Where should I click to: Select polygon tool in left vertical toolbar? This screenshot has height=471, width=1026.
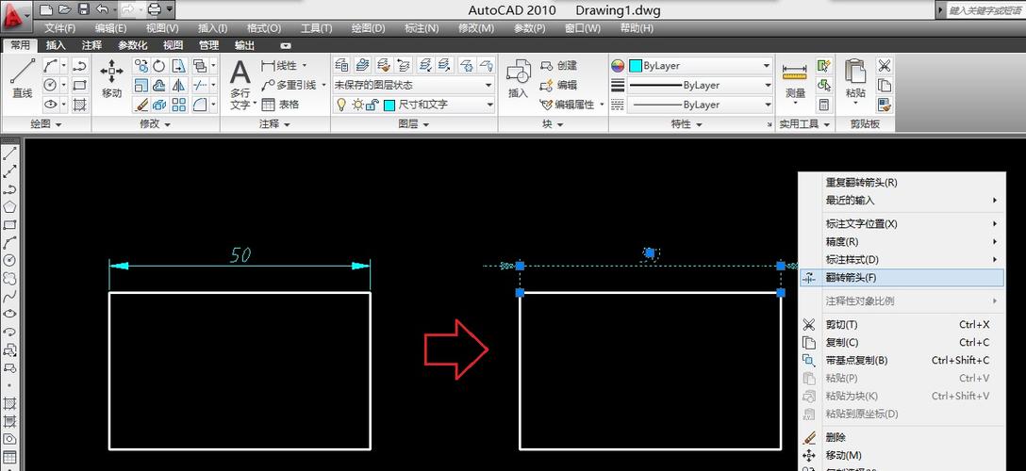point(9,206)
